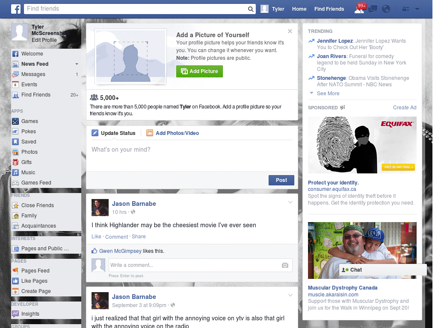Open the Equifax ad image
The height and width of the screenshot is (328, 438).
pos(362,145)
